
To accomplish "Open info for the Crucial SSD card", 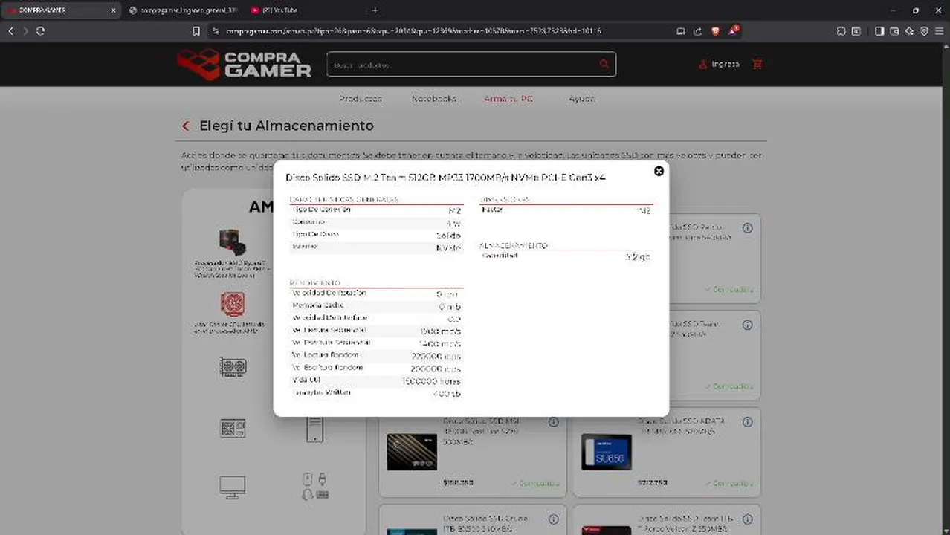I will (553, 519).
